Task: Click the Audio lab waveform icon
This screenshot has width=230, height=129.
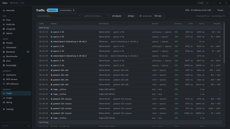Action: (4, 24)
